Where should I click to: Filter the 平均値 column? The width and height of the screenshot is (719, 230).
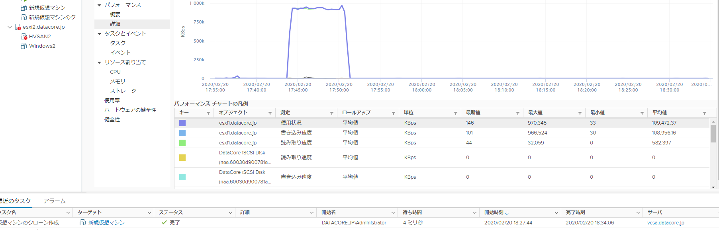tap(704, 113)
